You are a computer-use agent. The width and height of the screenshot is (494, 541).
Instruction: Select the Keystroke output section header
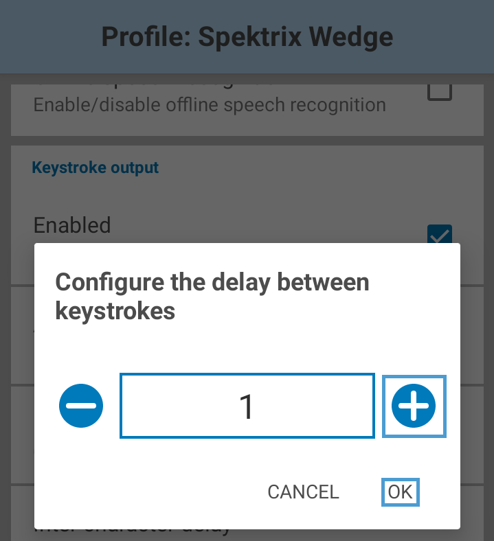pos(96,168)
